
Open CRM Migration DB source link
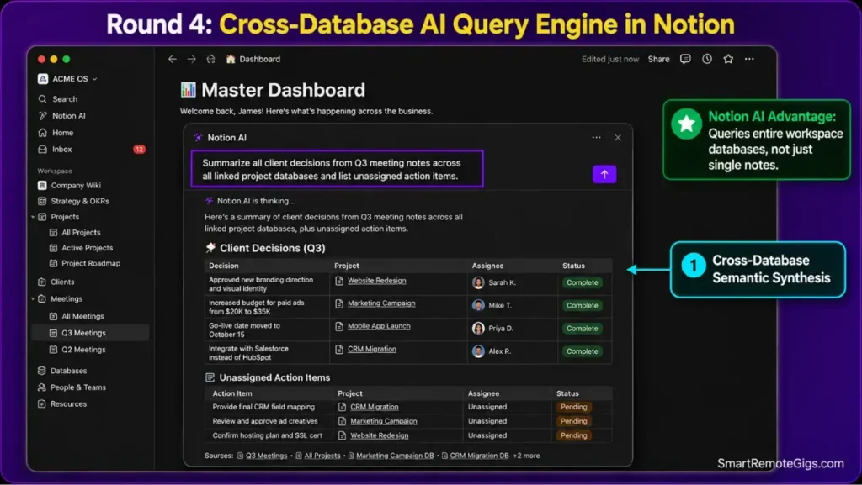pos(479,456)
